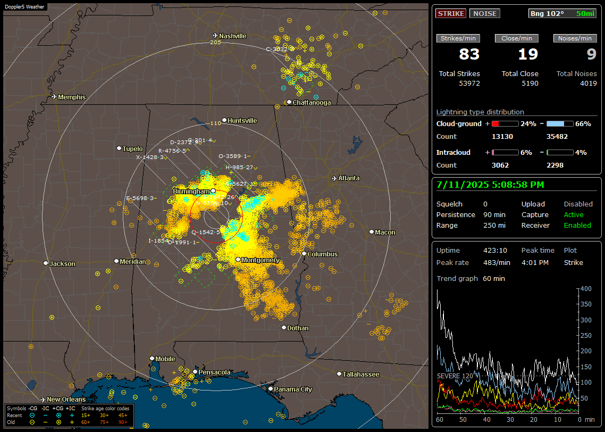Click the Memphis airport plane icon
Image resolution: width=605 pixels, height=432 pixels.
(54, 96)
